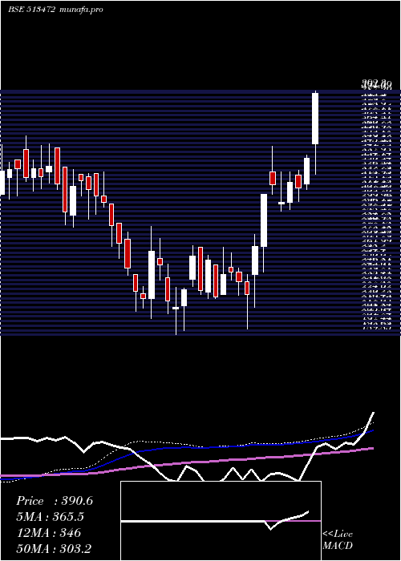Click the '<<Live MACD' label

click(x=338, y=540)
